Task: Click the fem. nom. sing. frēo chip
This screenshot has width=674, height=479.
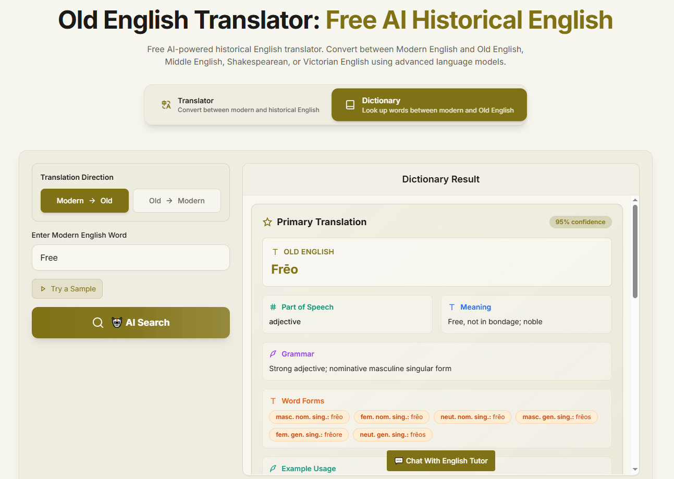Action: coord(391,417)
